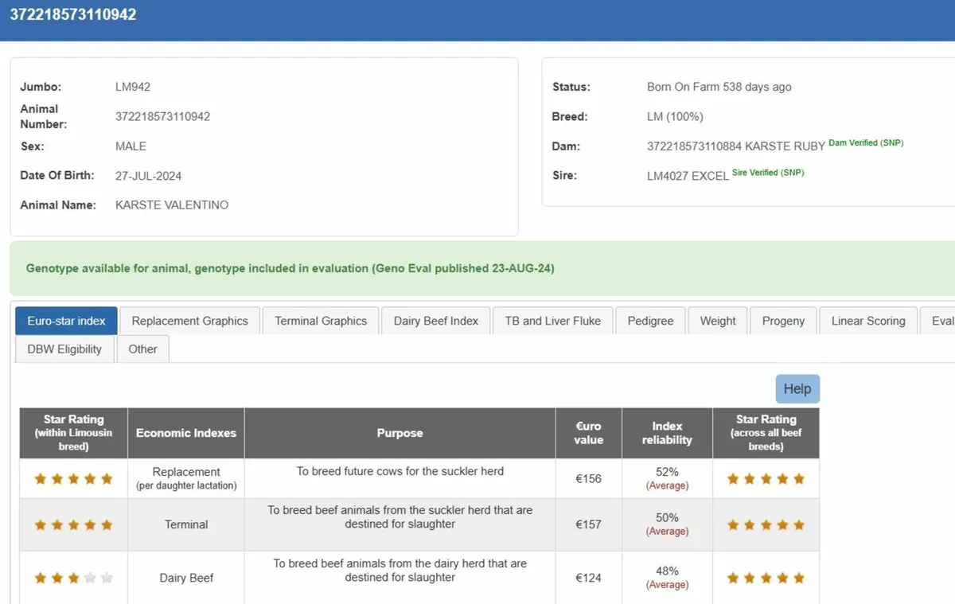Open the Linear Scoring tab
This screenshot has width=955, height=604.
click(x=867, y=321)
